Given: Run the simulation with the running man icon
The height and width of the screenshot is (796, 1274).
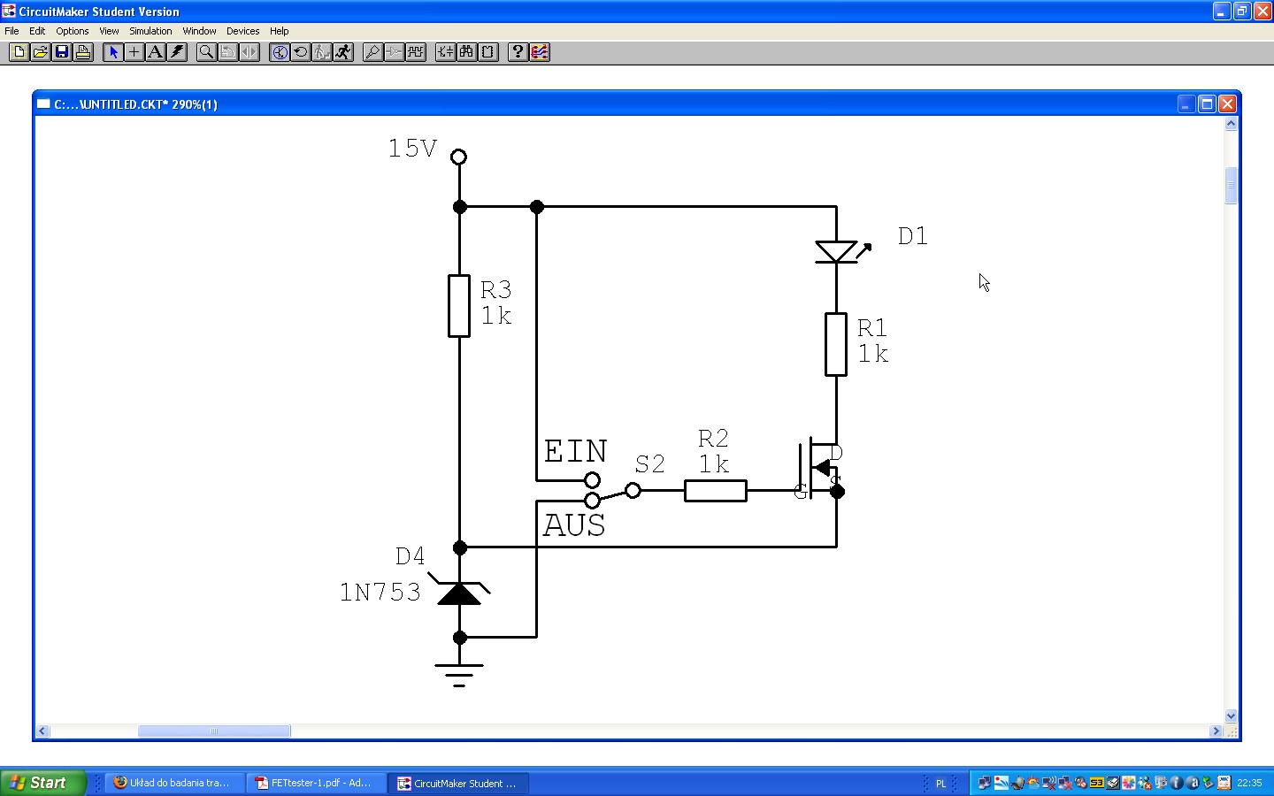Looking at the screenshot, I should tap(343, 52).
